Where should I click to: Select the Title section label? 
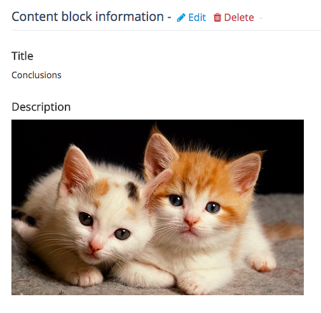pos(22,56)
